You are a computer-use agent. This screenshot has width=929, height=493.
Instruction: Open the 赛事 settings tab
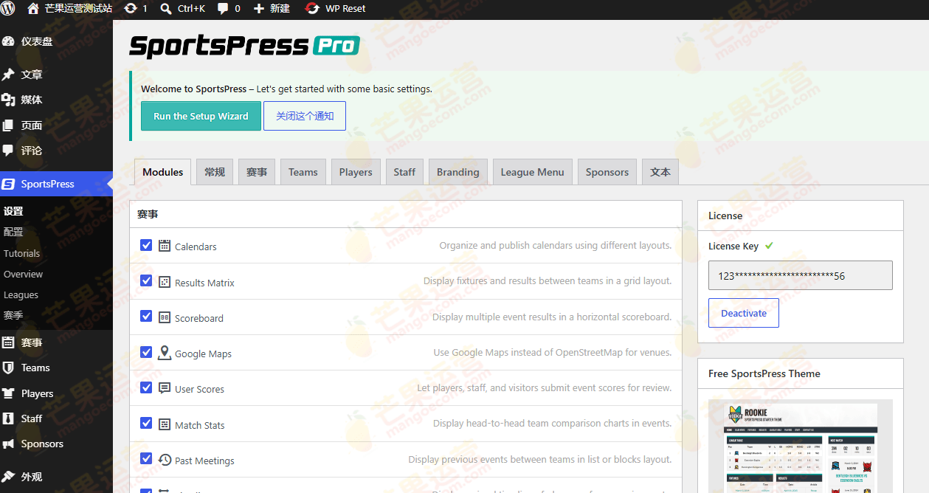click(257, 172)
